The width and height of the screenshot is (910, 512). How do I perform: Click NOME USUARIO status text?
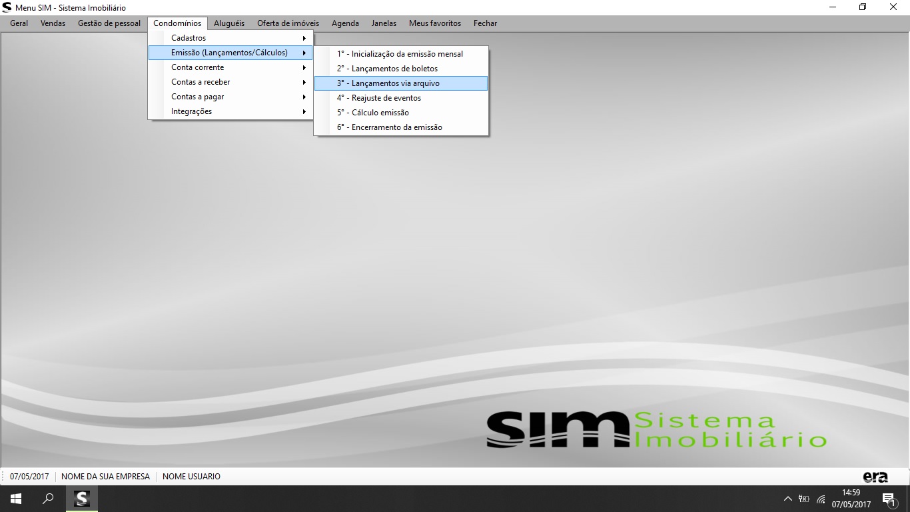(x=191, y=477)
